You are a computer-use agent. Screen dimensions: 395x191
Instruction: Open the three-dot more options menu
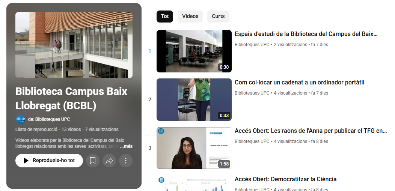tap(126, 161)
